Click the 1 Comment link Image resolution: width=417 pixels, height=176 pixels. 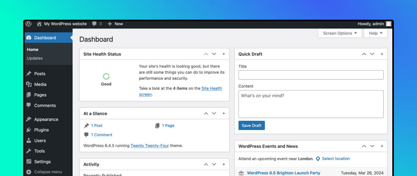(x=102, y=135)
